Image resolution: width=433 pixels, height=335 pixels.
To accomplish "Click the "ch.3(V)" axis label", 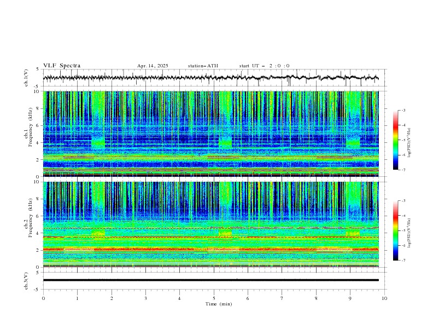I will [26, 281].
